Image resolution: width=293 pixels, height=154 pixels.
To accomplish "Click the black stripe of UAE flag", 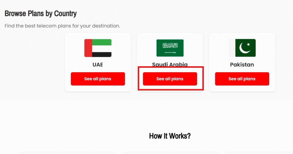I will [102, 54].
